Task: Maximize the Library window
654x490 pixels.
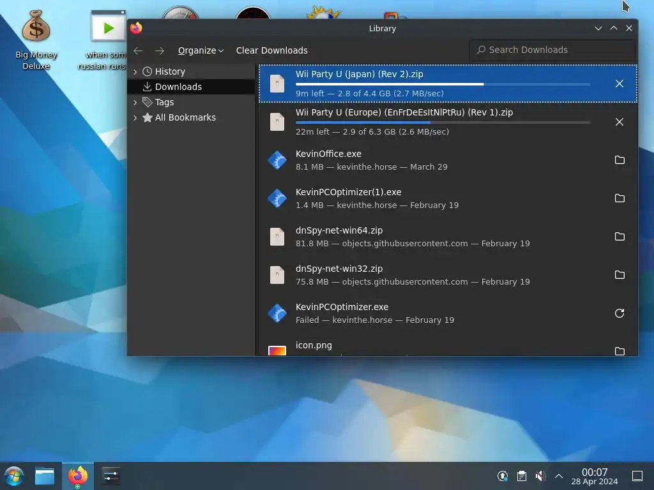Action: (614, 28)
